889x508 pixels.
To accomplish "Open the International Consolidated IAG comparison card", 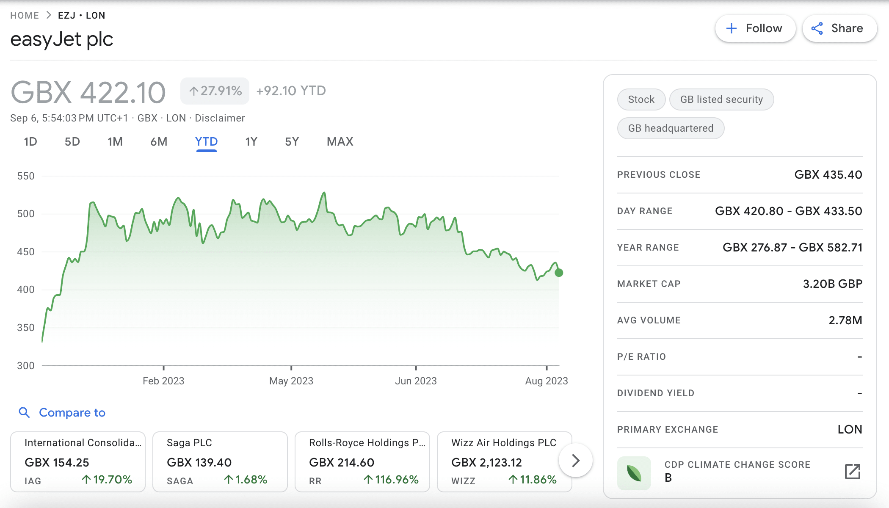I will pos(78,461).
